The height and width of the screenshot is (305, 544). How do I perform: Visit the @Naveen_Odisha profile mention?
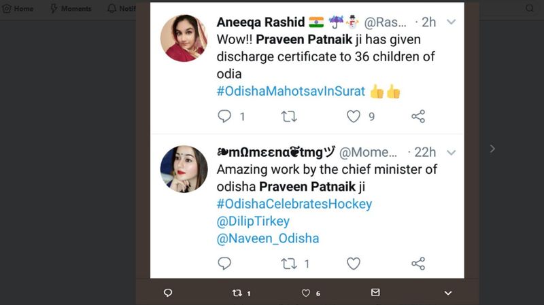coord(268,238)
